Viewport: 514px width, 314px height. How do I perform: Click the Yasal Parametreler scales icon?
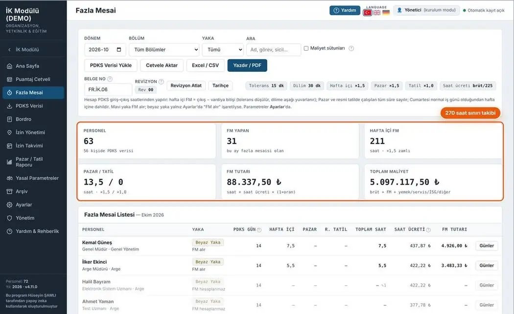[9, 178]
